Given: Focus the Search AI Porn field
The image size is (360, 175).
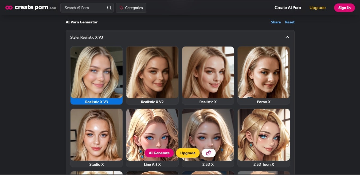Looking at the screenshot, I should [x=87, y=8].
